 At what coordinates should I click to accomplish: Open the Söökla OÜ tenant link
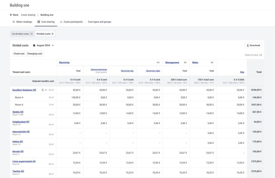click(x=18, y=112)
